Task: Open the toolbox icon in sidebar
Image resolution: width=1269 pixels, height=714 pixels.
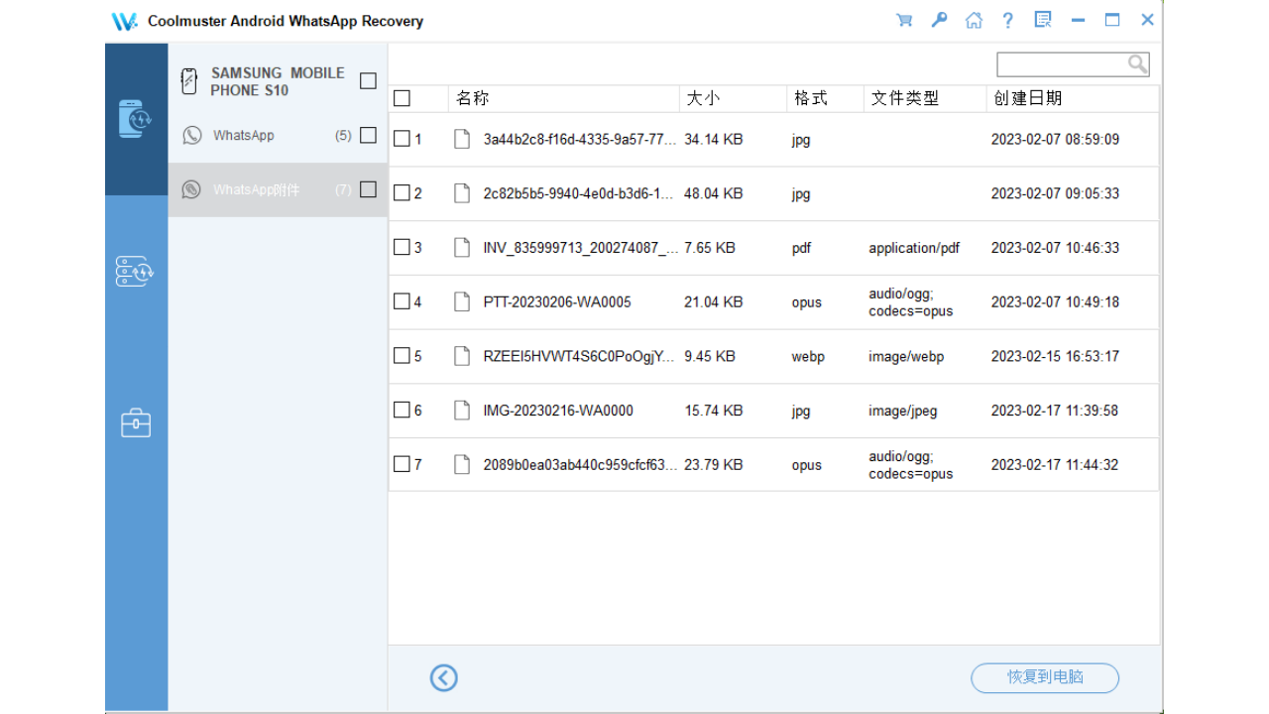Action: 136,421
